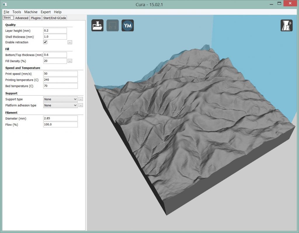Image resolution: width=299 pixels, height=233 pixels.
Task: Open the View mode icon at top right
Action: (286, 26)
